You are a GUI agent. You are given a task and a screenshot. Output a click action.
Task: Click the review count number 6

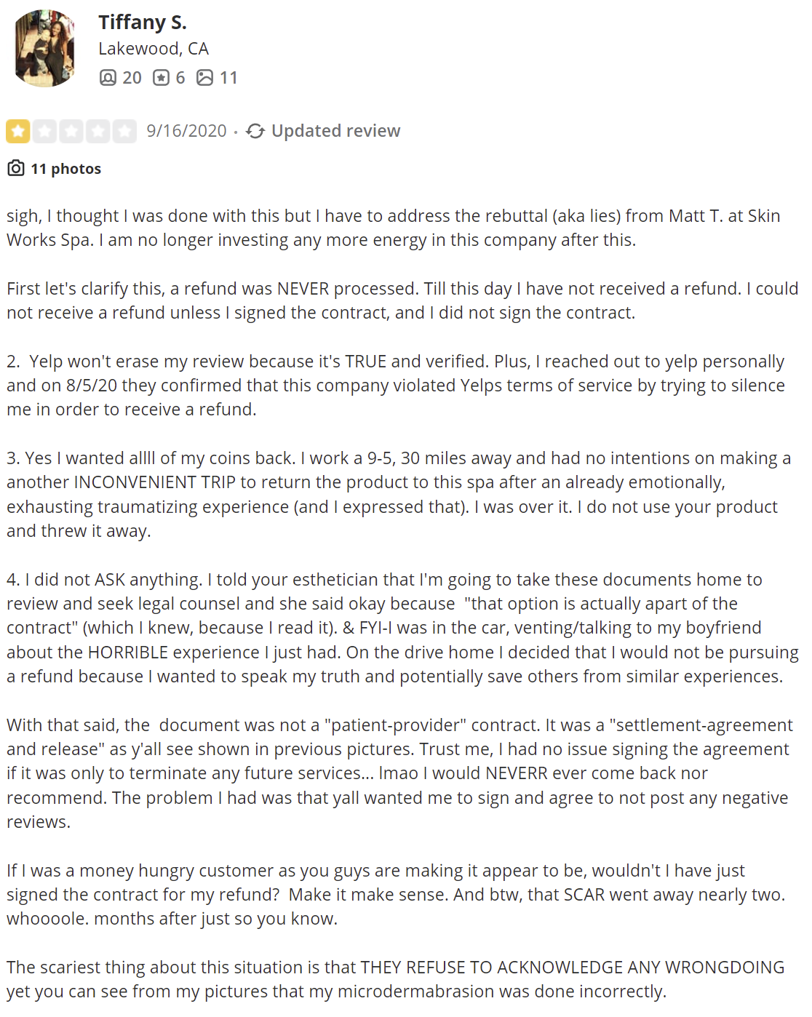(180, 78)
